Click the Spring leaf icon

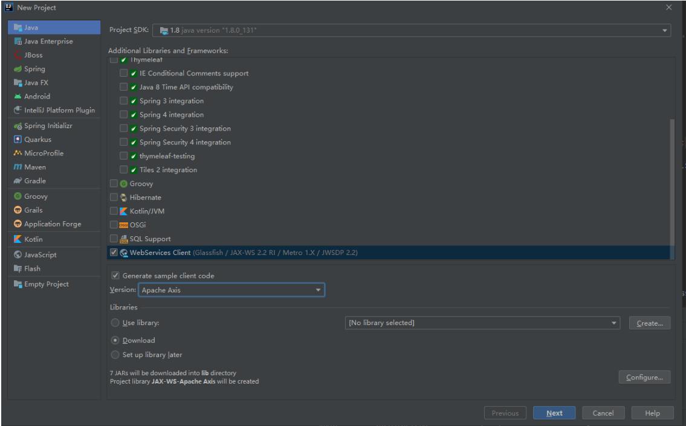coord(18,69)
